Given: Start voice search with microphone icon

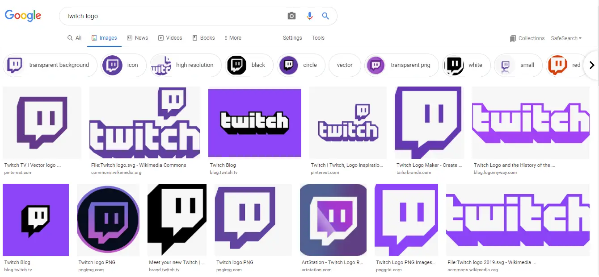Looking at the screenshot, I should click(310, 16).
